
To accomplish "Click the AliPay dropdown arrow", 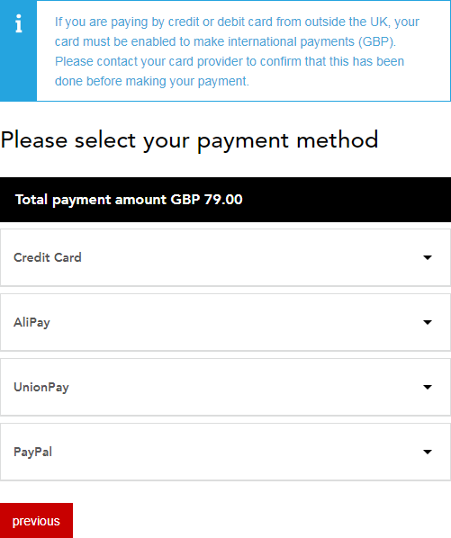I will point(428,322).
